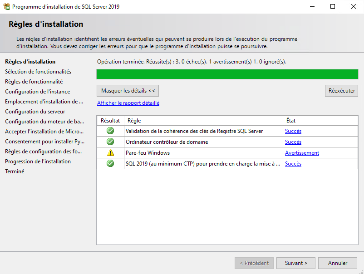
Task: Select Configuration du serveur step in sidebar
Action: click(35, 112)
